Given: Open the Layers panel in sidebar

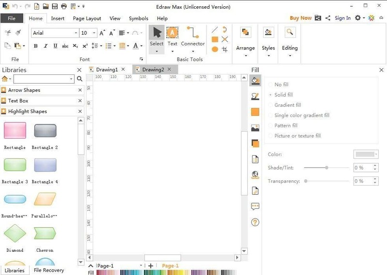Looking at the screenshot, I should click(x=255, y=143).
